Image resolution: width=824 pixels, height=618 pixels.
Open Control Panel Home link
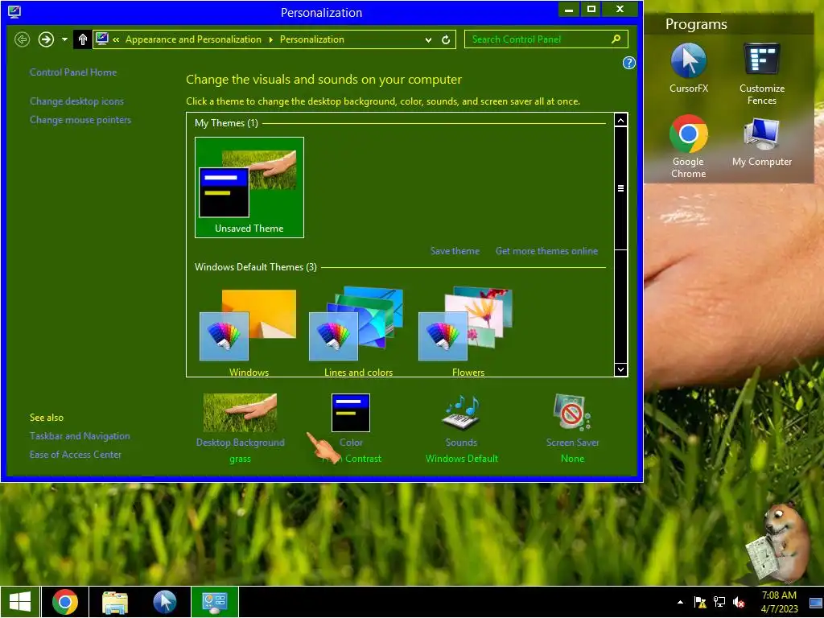(73, 72)
